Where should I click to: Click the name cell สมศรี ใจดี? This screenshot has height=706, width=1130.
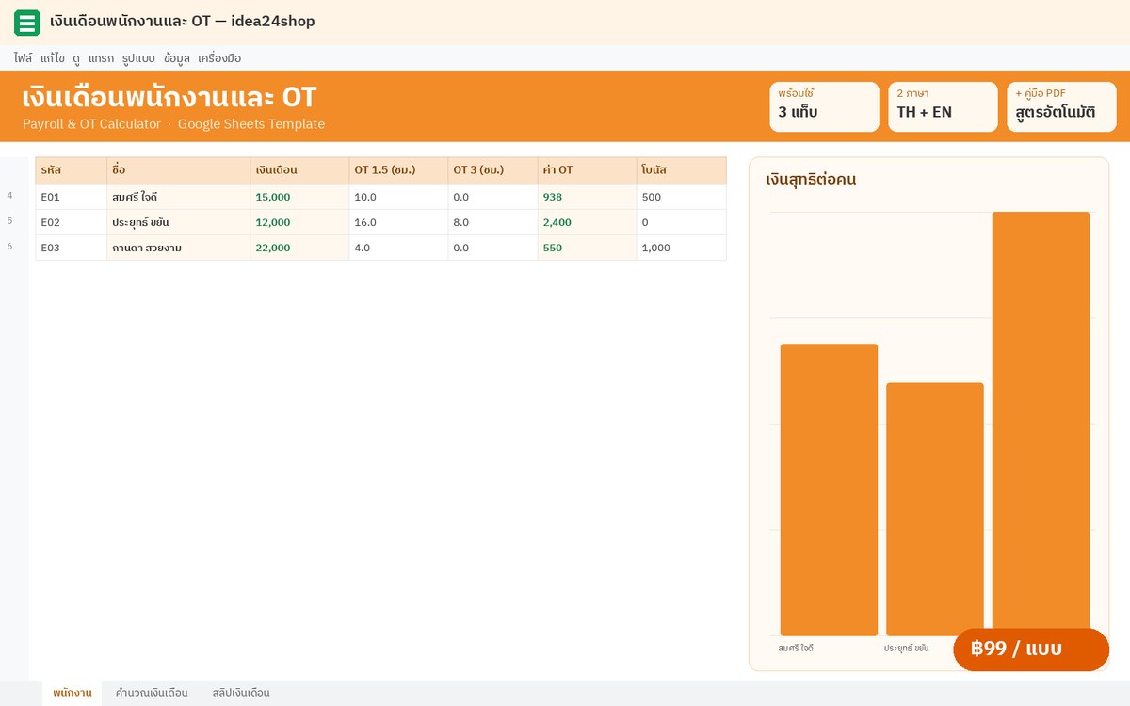point(179,197)
